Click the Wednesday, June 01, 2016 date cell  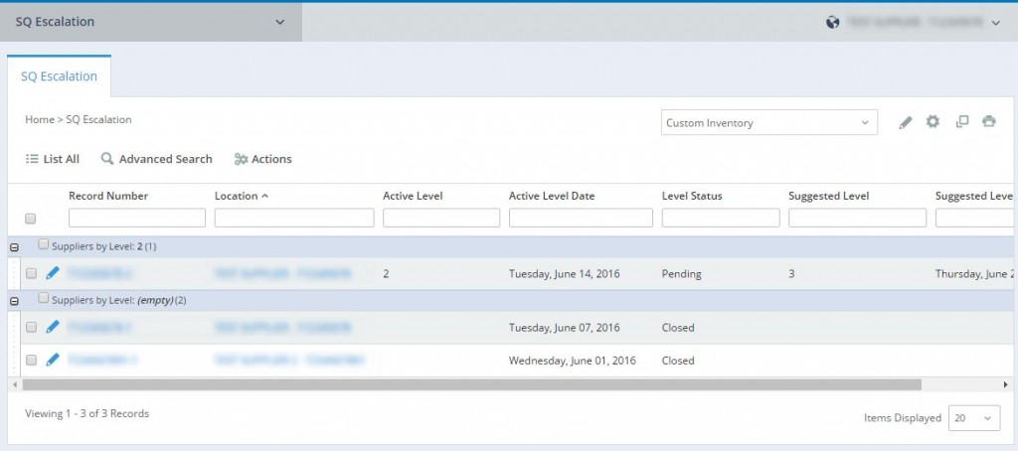pos(573,361)
